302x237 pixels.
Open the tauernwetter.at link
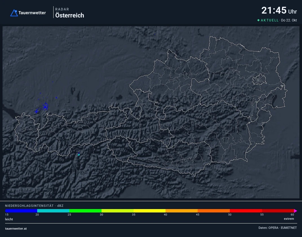point(16,229)
